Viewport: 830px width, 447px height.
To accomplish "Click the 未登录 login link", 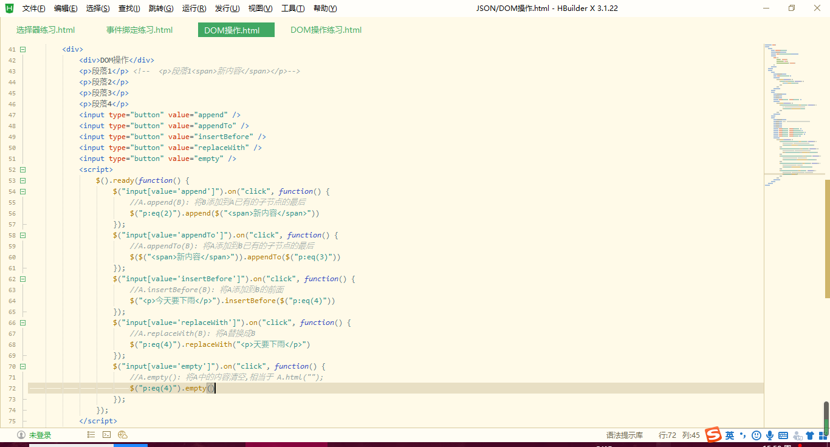I will pos(40,435).
